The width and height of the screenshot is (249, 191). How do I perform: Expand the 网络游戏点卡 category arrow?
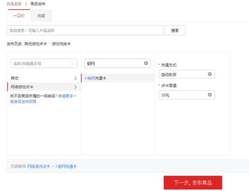click(76, 87)
